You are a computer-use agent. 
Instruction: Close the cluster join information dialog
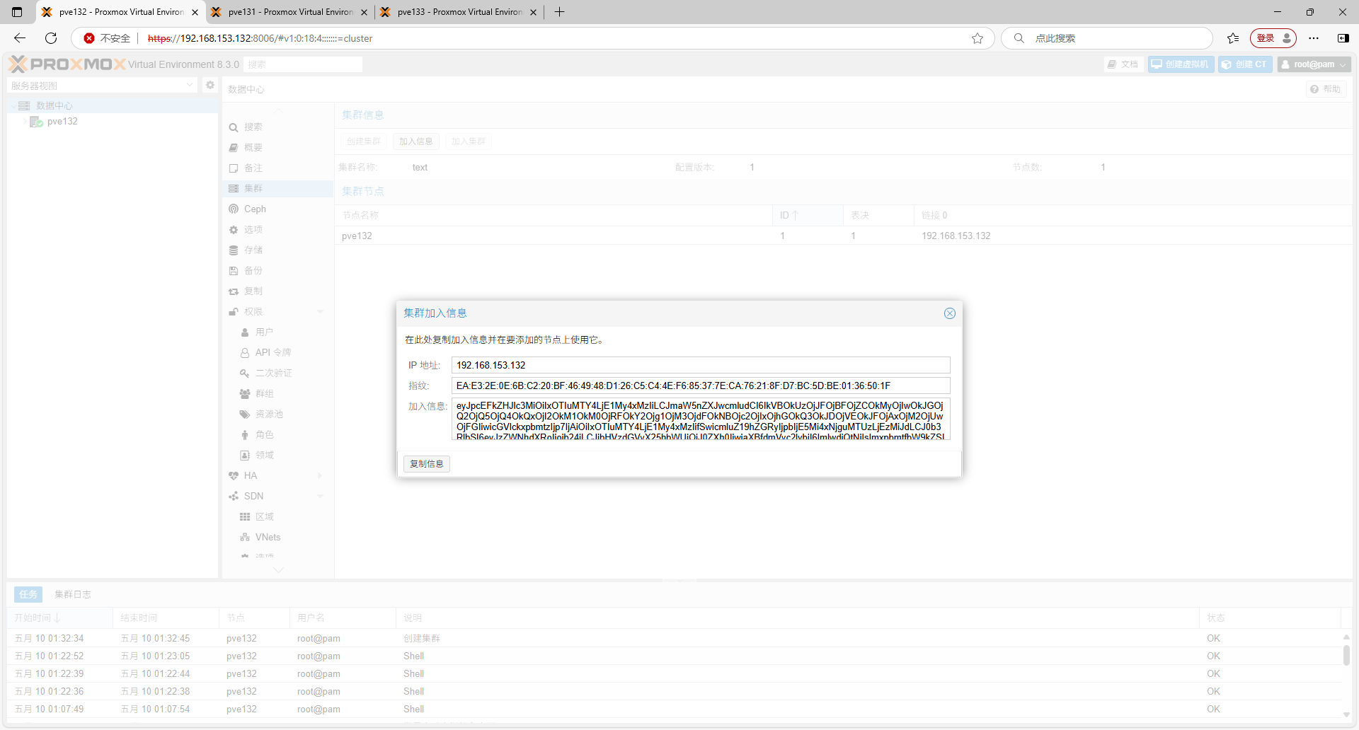pos(949,313)
